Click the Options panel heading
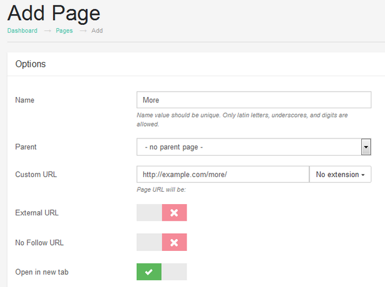 pos(30,64)
